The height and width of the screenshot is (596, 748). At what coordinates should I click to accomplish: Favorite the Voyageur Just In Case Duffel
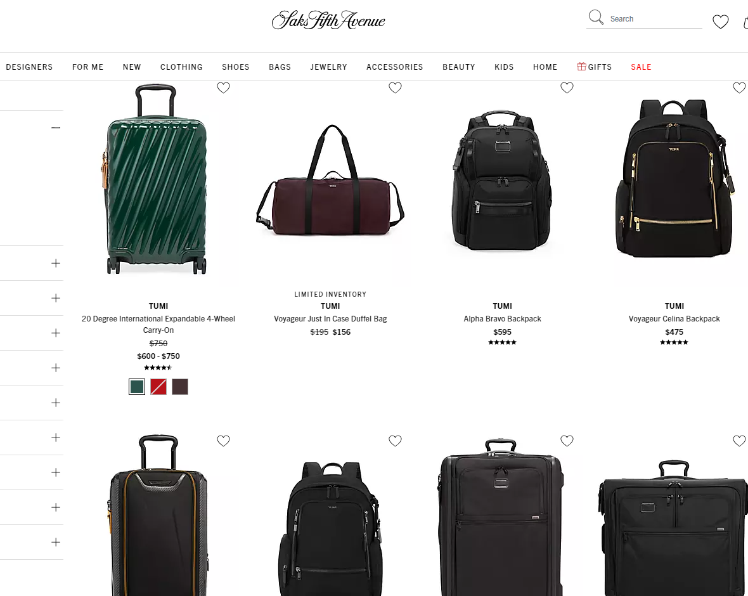[x=395, y=87]
